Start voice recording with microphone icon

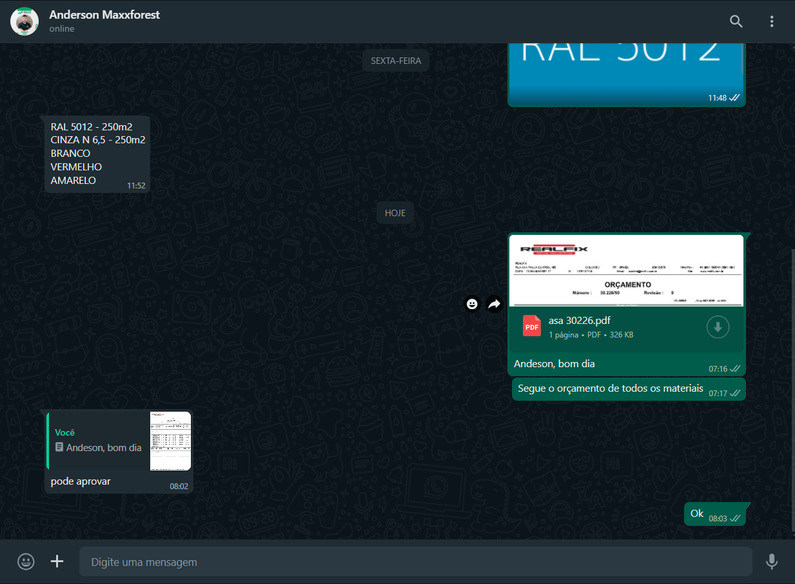pyautogui.click(x=771, y=561)
